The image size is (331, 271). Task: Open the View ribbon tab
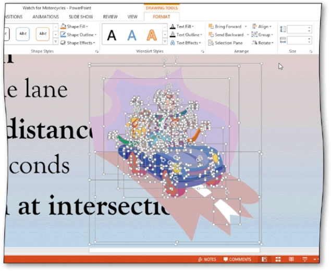(x=132, y=17)
